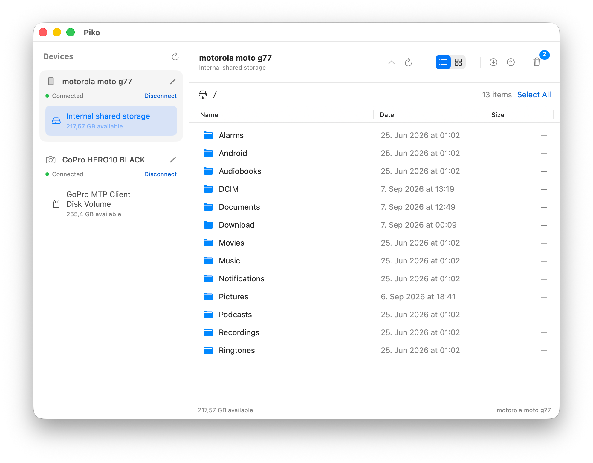
Task: Click the Ringtones folder name
Action: (x=237, y=350)
